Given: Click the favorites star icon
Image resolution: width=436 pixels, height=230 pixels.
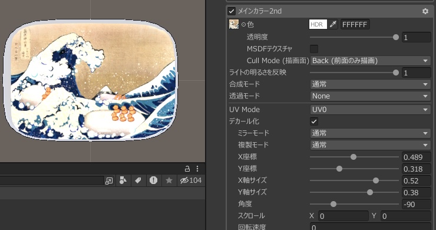Looking at the screenshot, I should [x=169, y=180].
